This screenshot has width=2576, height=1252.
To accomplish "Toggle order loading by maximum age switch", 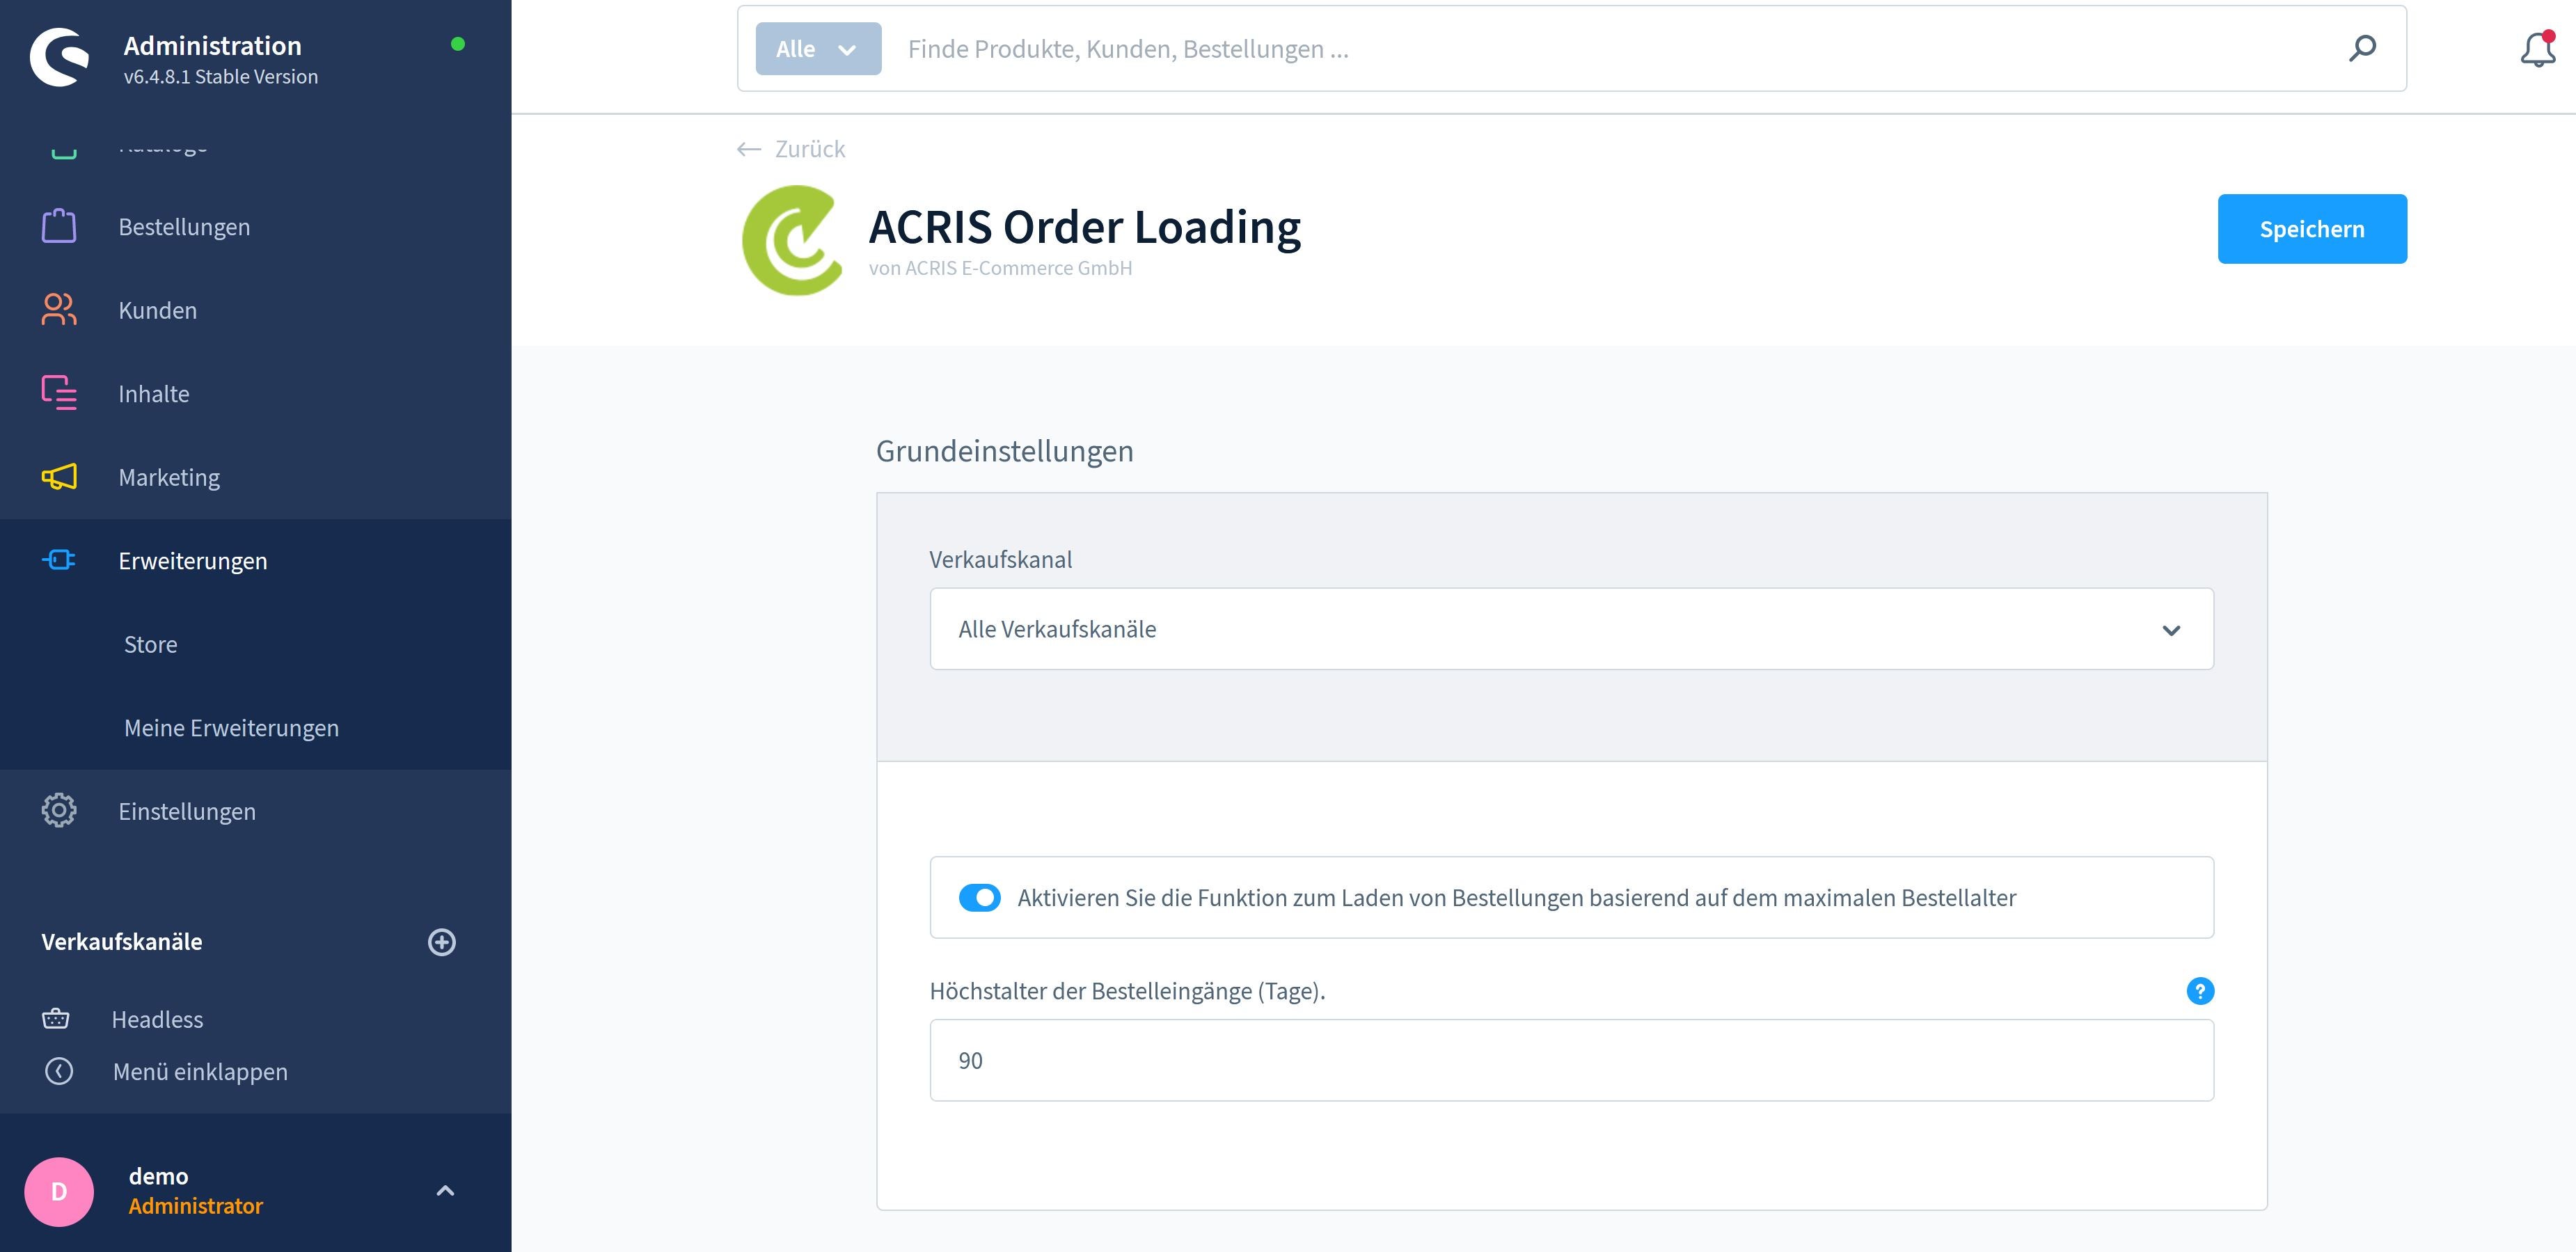I will point(980,898).
